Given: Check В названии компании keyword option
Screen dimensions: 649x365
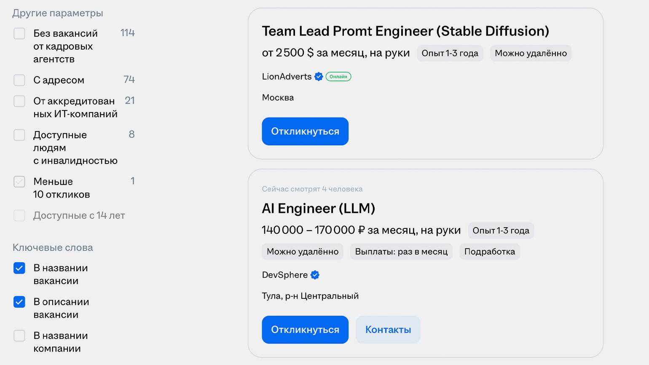Looking at the screenshot, I should (19, 336).
